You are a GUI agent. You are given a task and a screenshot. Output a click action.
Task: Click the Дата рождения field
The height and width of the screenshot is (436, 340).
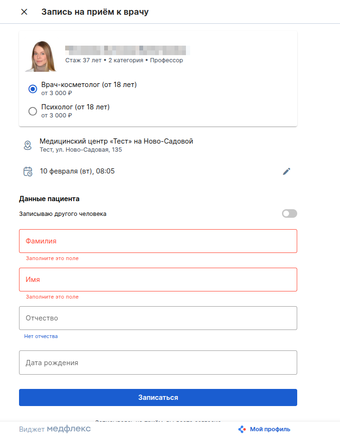158,363
